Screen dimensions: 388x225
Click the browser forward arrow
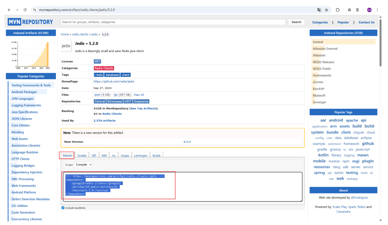pos(17,10)
